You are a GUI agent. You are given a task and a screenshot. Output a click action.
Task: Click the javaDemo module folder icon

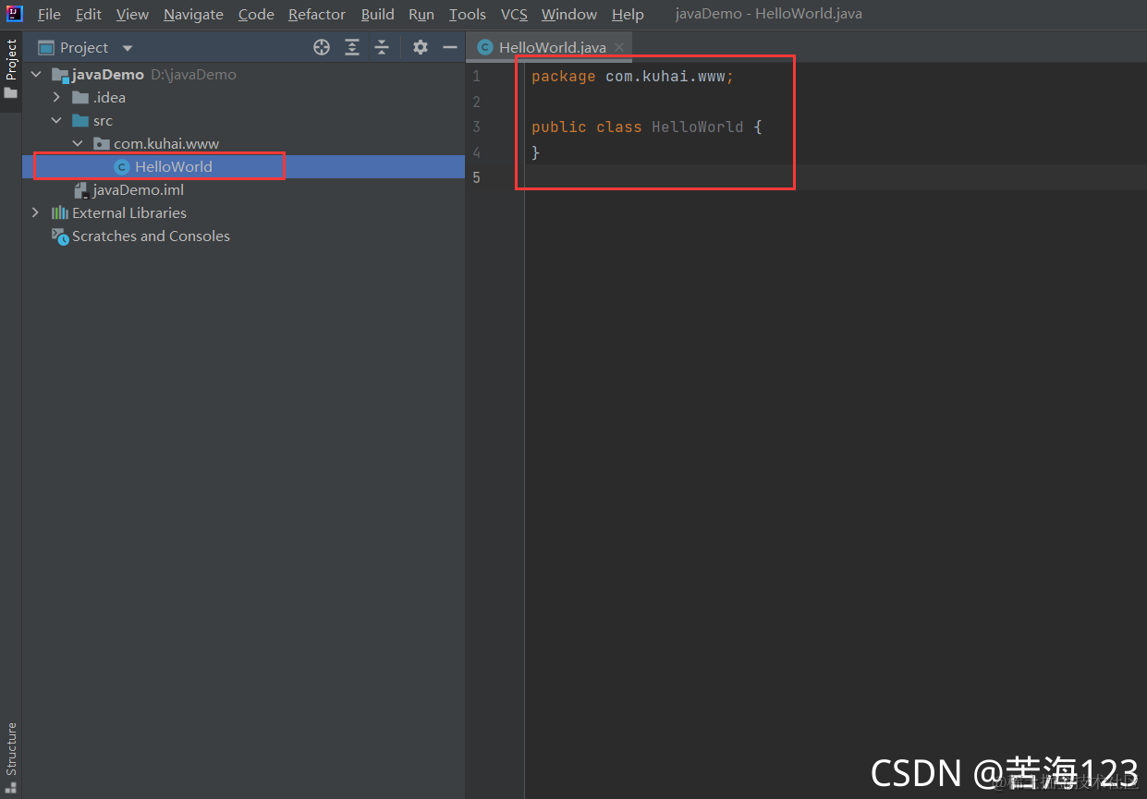[60, 75]
